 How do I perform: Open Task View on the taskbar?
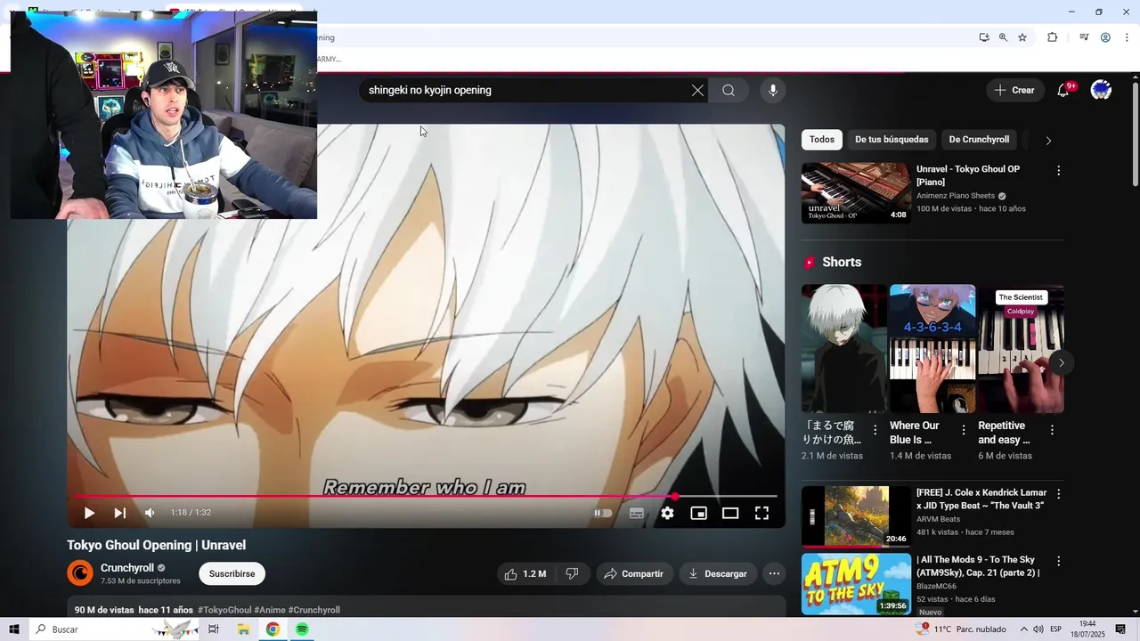pyautogui.click(x=214, y=629)
